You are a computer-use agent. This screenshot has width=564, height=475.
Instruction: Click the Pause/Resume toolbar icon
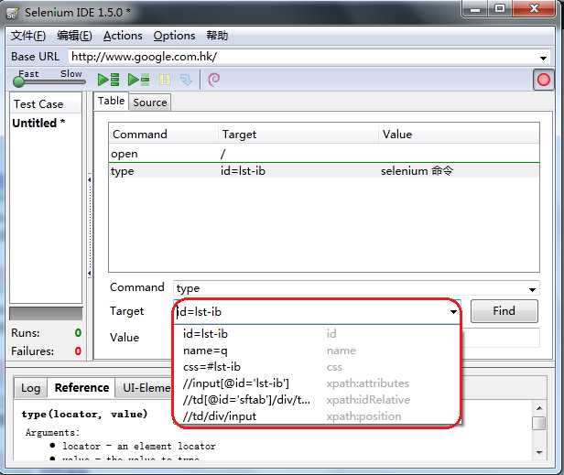tap(164, 80)
